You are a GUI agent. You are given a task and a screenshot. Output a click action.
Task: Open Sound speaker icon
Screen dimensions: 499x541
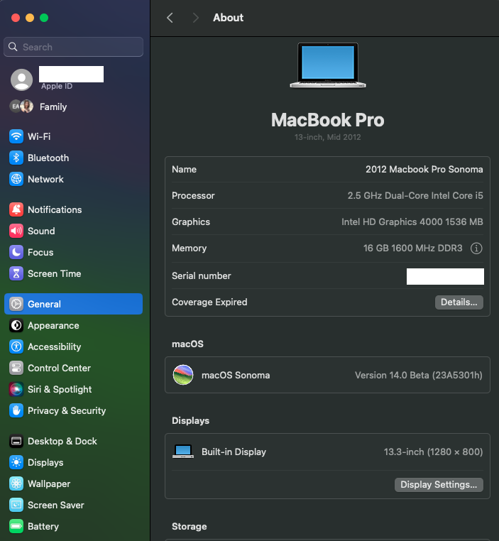[x=16, y=231]
